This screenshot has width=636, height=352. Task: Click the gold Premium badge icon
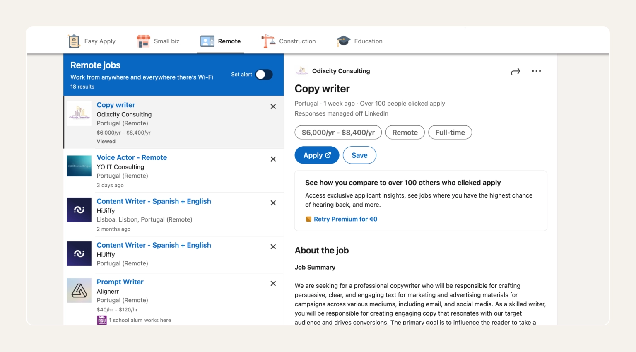(308, 219)
